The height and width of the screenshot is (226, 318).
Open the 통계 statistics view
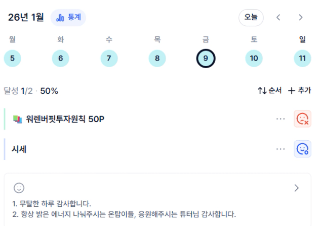pyautogui.click(x=68, y=18)
